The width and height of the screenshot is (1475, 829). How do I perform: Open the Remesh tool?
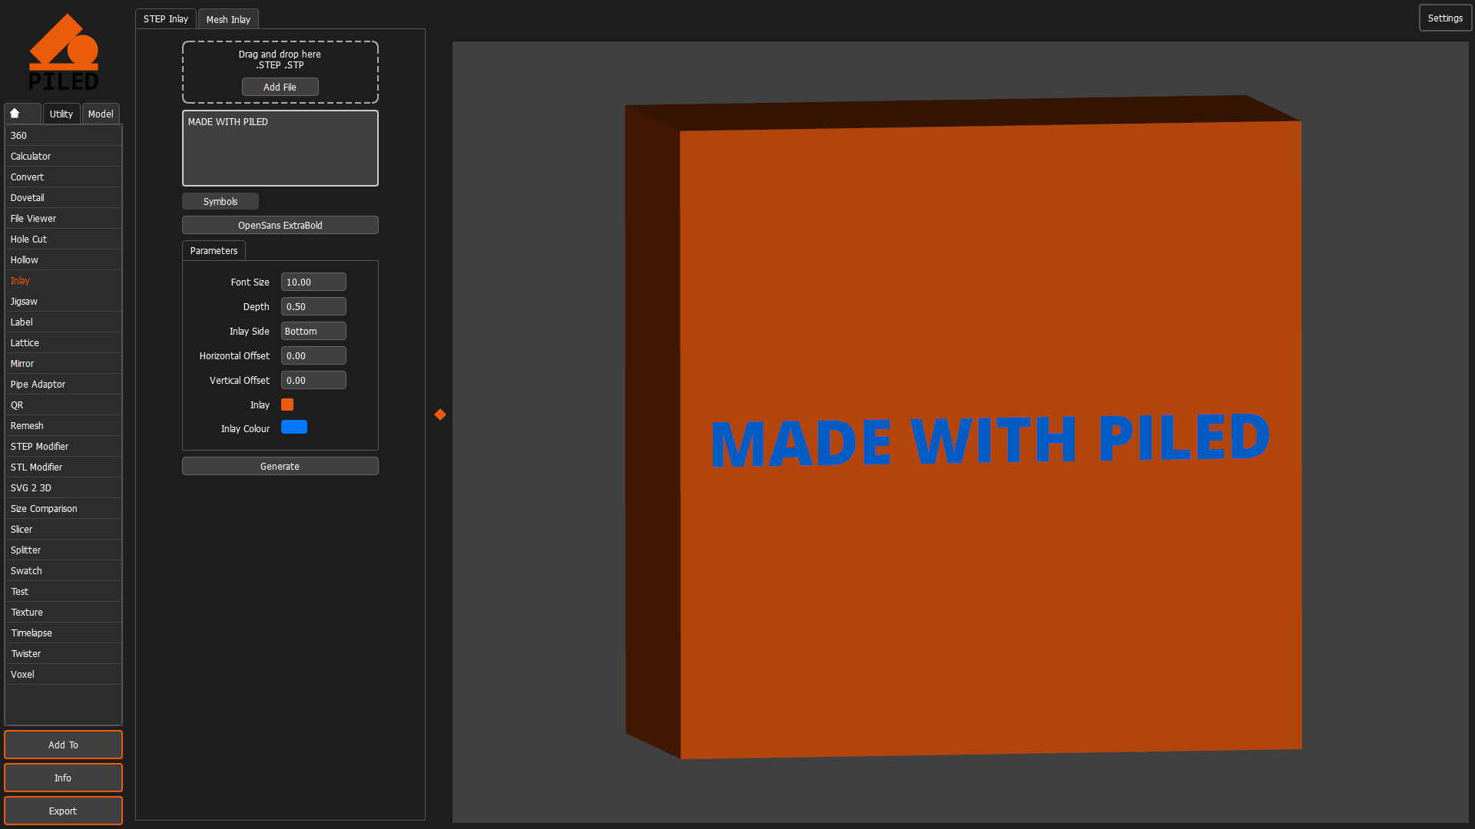pyautogui.click(x=63, y=425)
